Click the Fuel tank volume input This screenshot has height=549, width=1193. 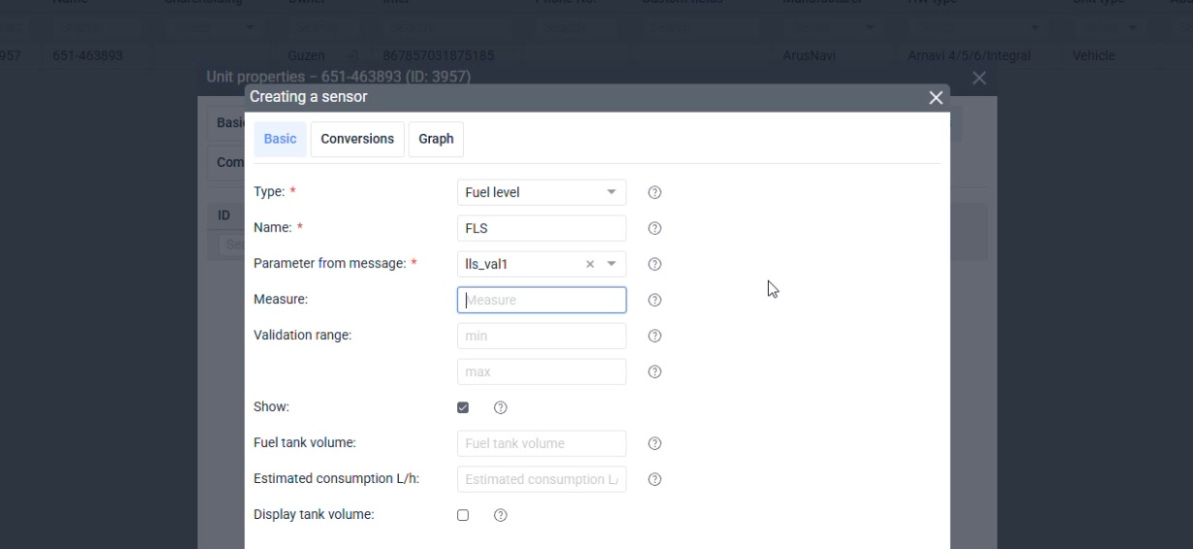[542, 443]
